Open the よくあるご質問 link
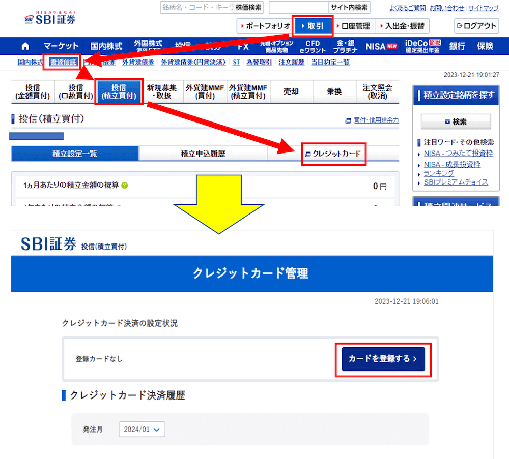 407,8
